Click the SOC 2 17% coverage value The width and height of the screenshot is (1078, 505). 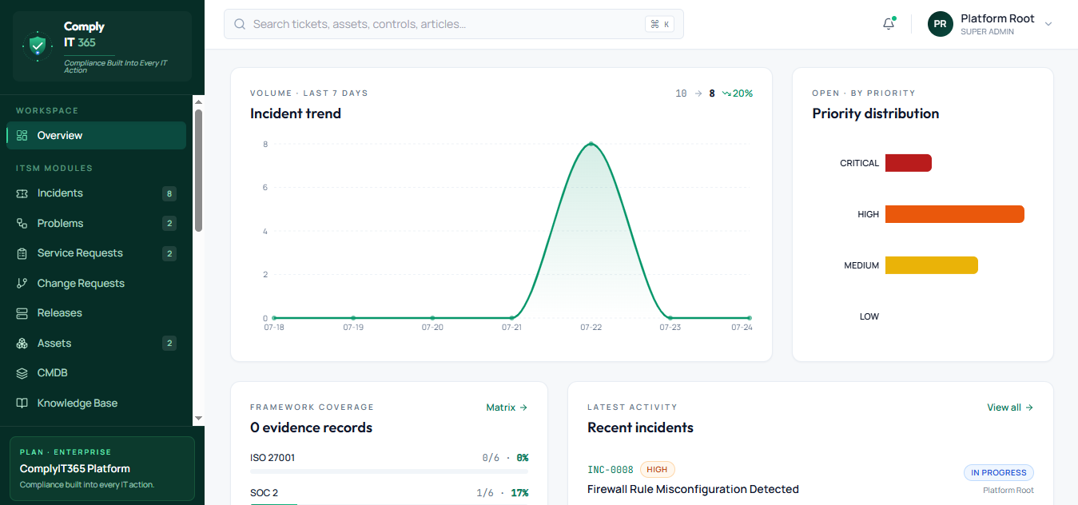point(520,493)
